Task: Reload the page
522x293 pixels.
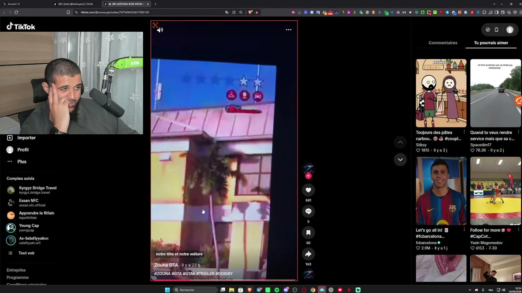Action: 16,12
